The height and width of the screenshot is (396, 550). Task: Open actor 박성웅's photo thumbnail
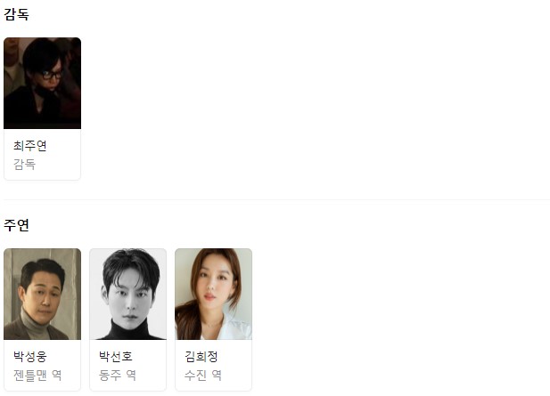pyautogui.click(x=42, y=295)
